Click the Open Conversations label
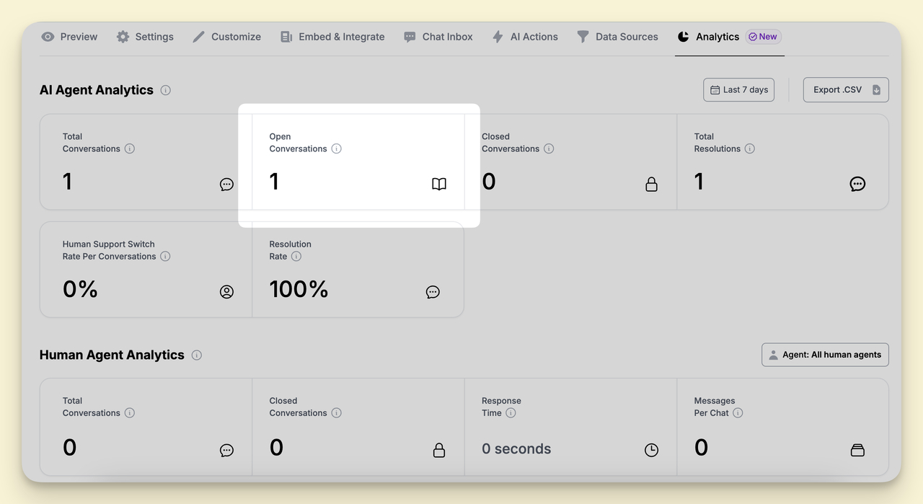 click(298, 143)
